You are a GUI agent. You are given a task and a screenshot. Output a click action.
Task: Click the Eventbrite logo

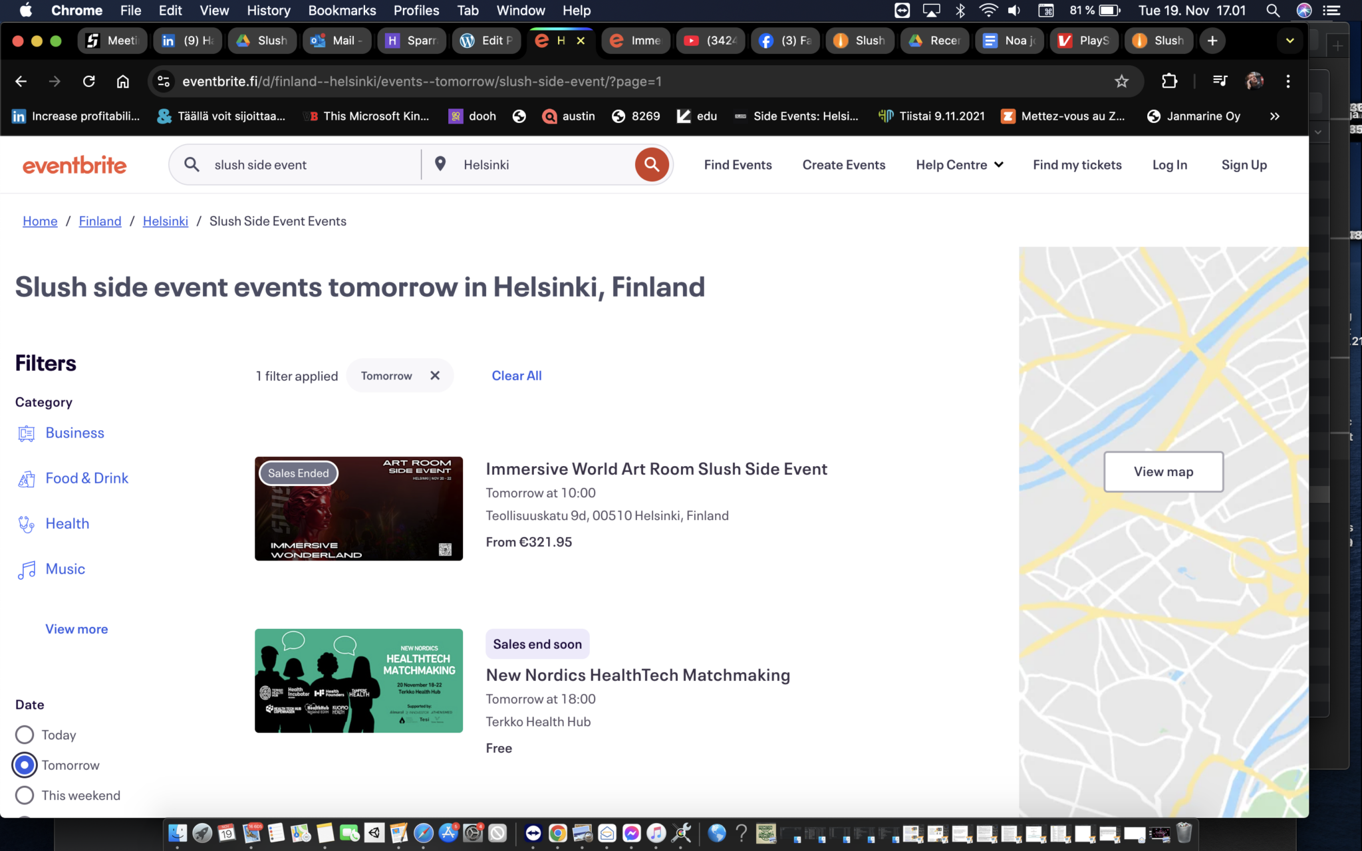(x=74, y=164)
